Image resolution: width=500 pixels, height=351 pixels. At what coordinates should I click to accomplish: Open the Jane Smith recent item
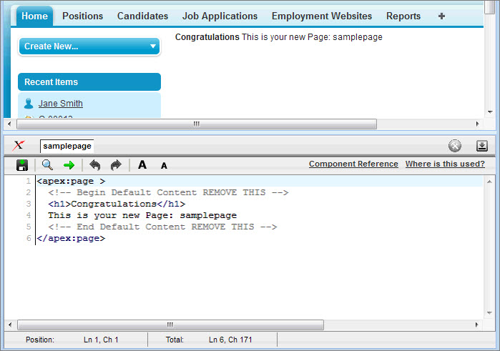pos(61,103)
